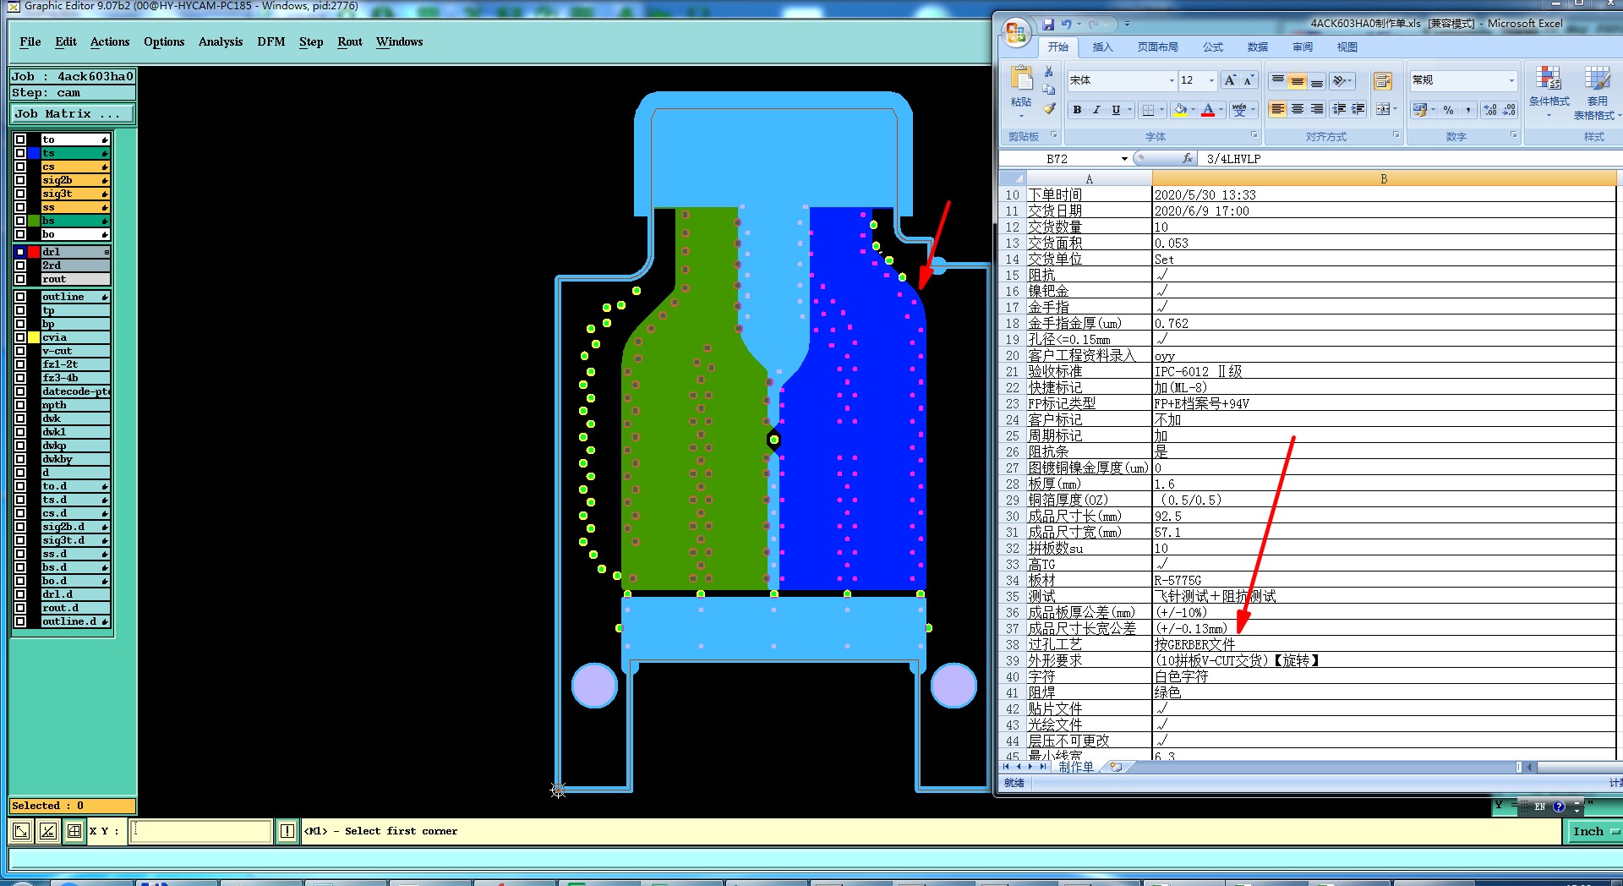Screen dimensions: 1623x886
Task: Apply middle vertical alignment in Excel
Action: (x=1298, y=81)
